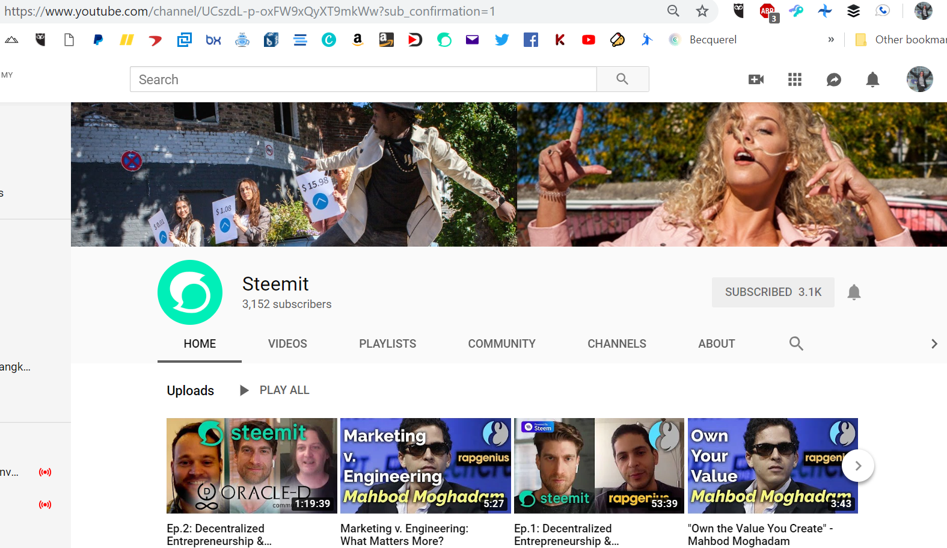
Task: Click the 'Ep.1: Decentralized Entrepreneurship' title link
Action: click(566, 535)
